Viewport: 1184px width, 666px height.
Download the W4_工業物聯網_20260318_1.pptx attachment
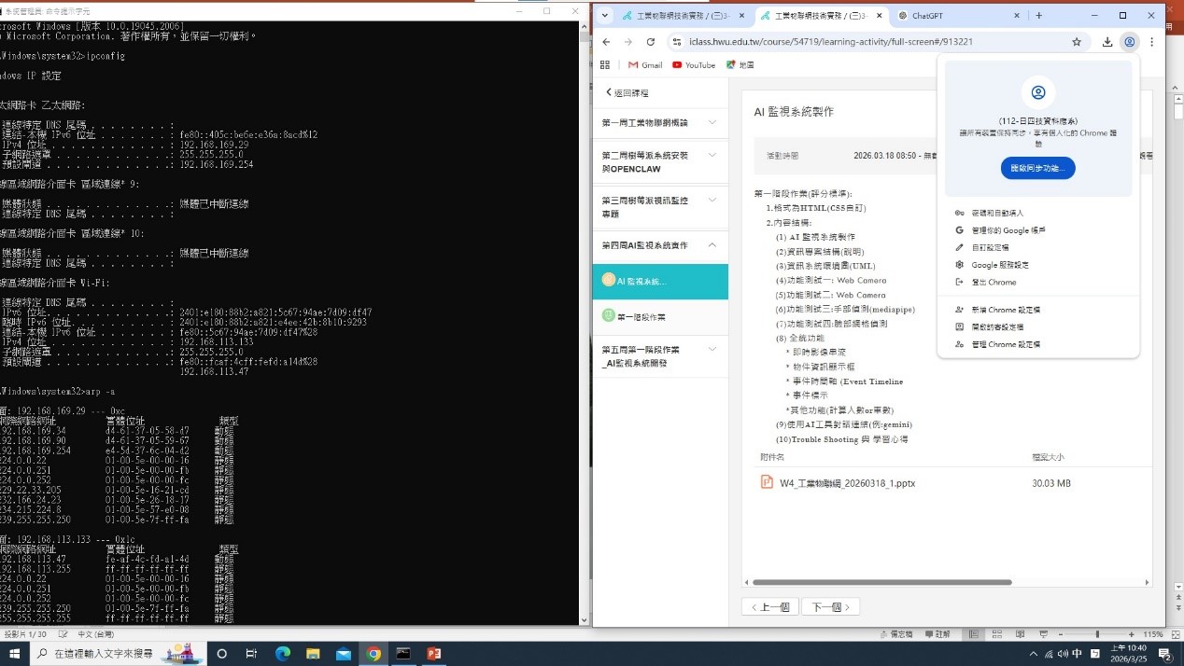pyautogui.click(x=842, y=483)
